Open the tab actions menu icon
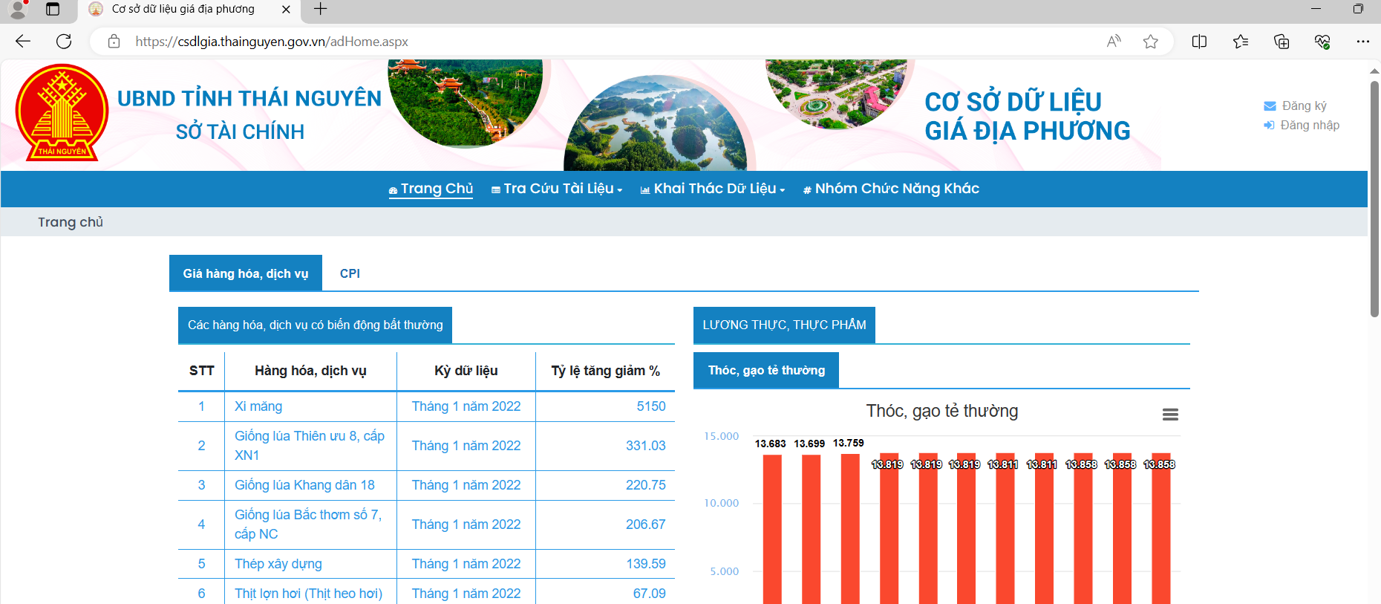 tap(53, 9)
